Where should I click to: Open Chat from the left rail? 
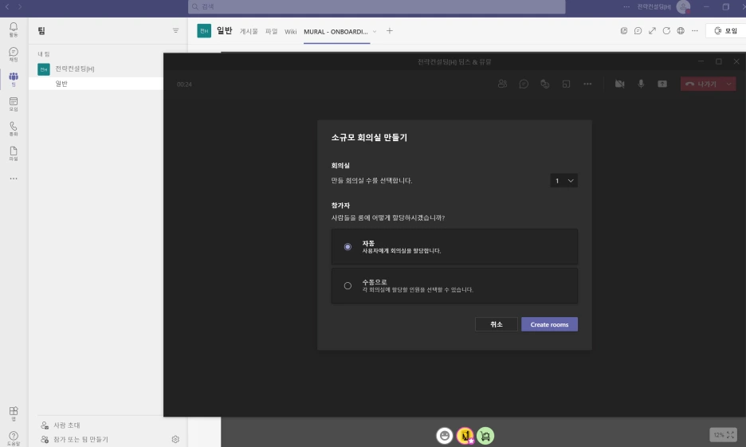click(x=14, y=54)
